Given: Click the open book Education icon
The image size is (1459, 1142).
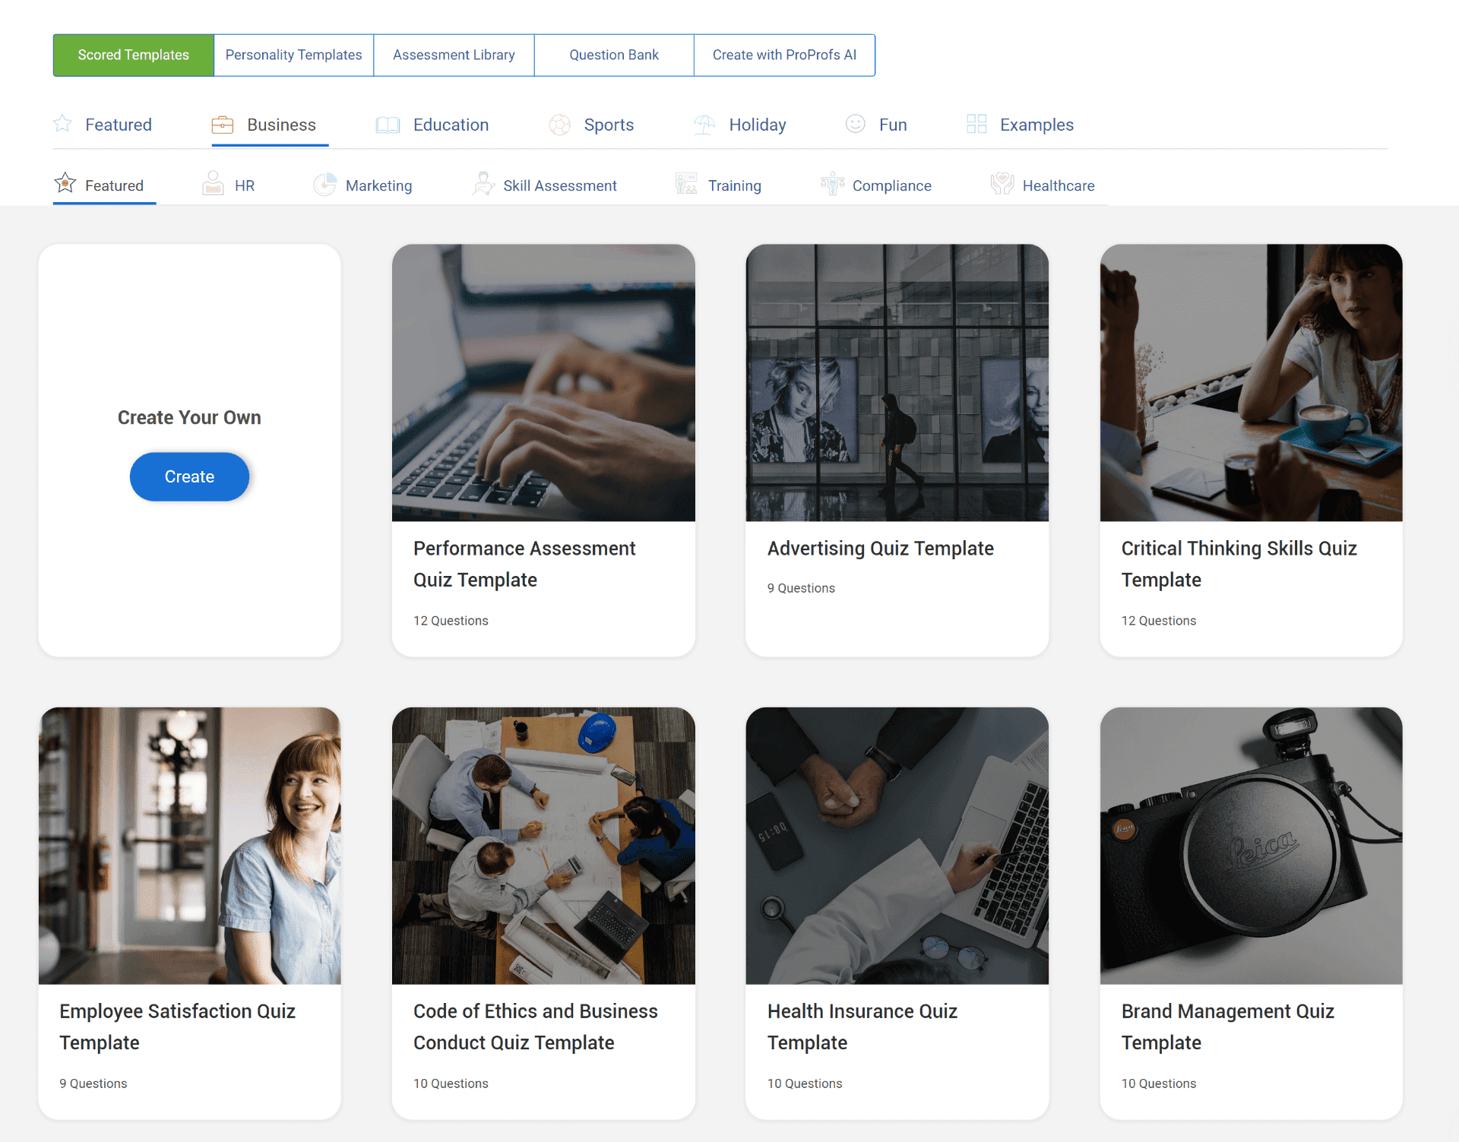Looking at the screenshot, I should tap(388, 125).
